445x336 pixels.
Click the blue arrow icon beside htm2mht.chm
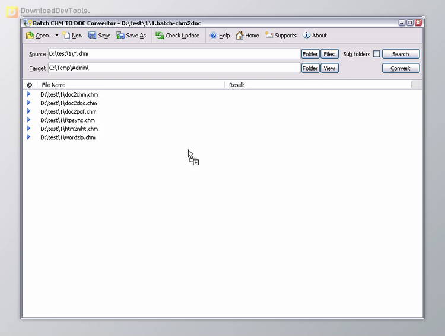pyautogui.click(x=28, y=128)
